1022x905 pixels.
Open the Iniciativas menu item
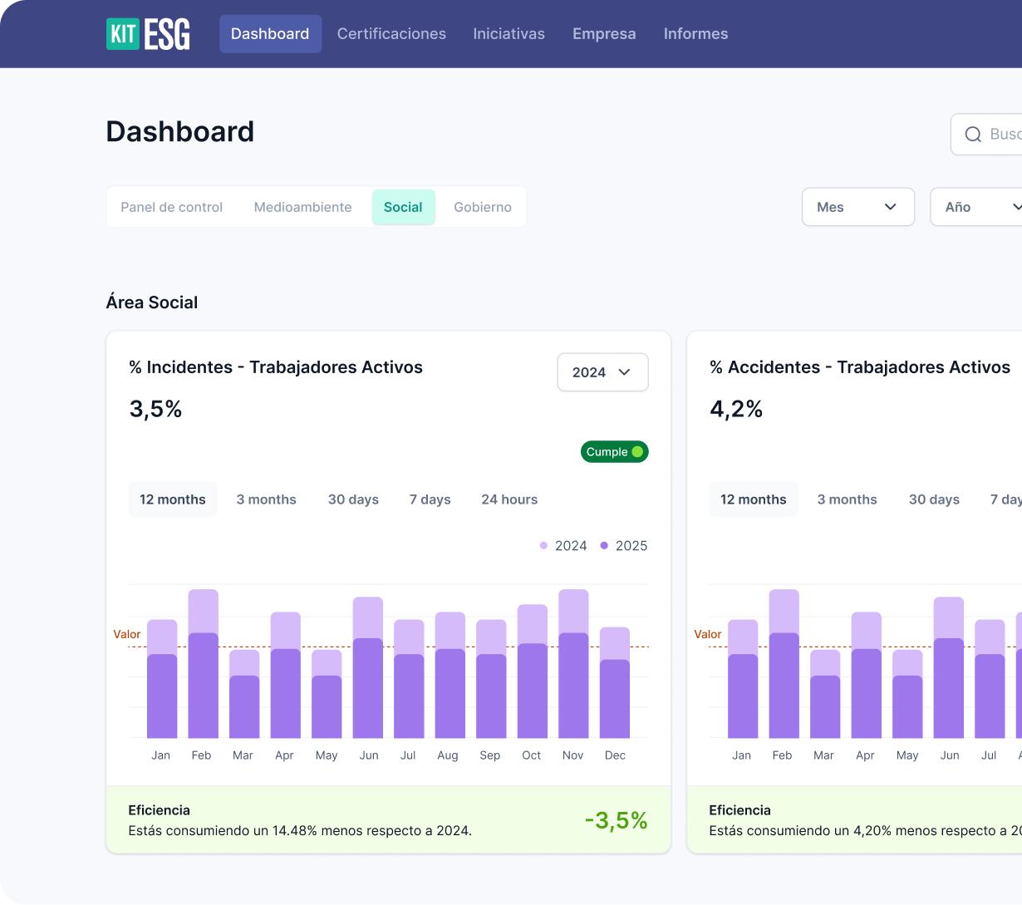[509, 34]
